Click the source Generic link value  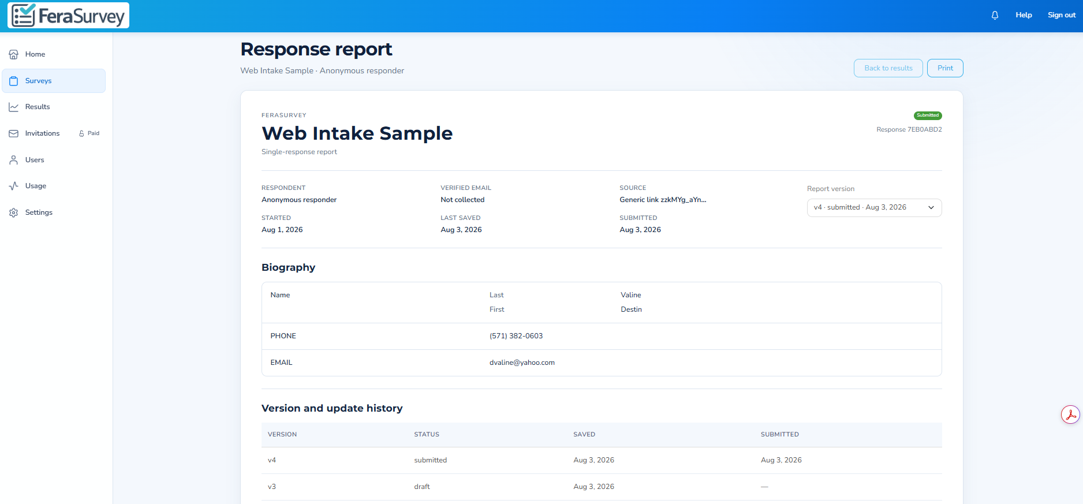[663, 200]
